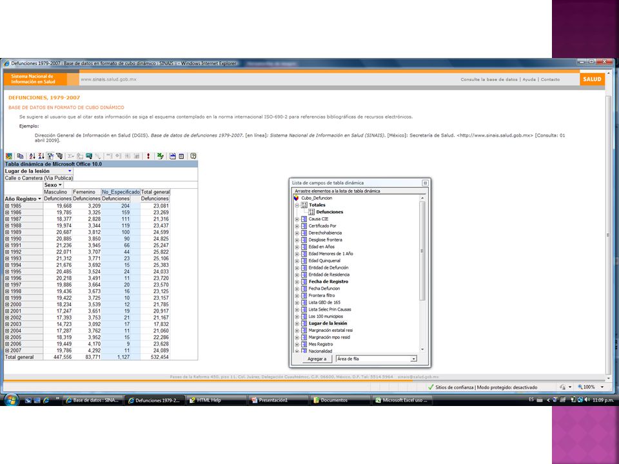Switch to Microsoft Excel taskbar button
This screenshot has height=464, width=619.
(402, 400)
